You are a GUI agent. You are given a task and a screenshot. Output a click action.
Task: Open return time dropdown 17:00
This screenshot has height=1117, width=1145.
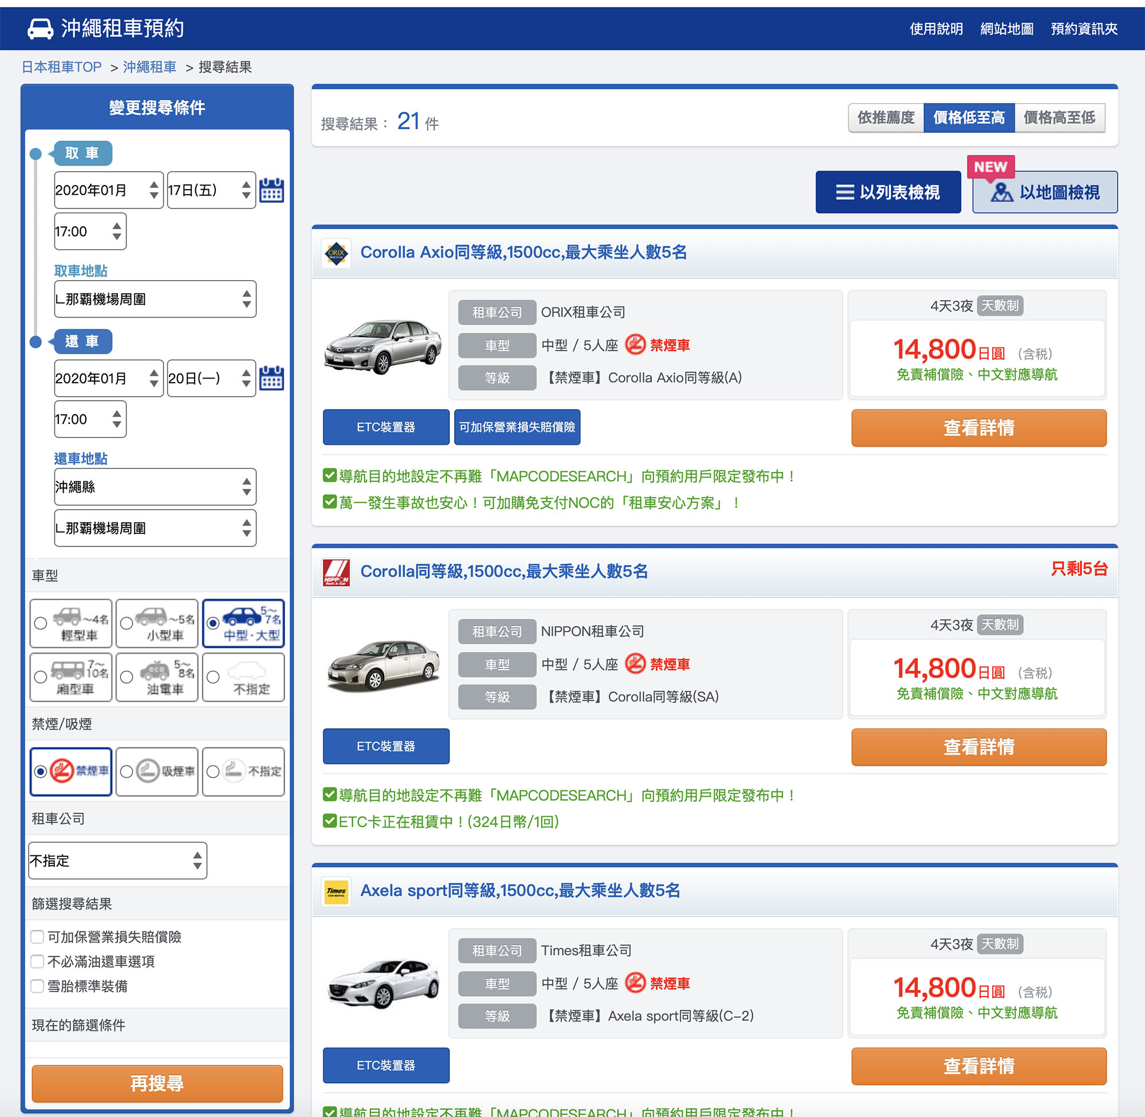(x=90, y=419)
